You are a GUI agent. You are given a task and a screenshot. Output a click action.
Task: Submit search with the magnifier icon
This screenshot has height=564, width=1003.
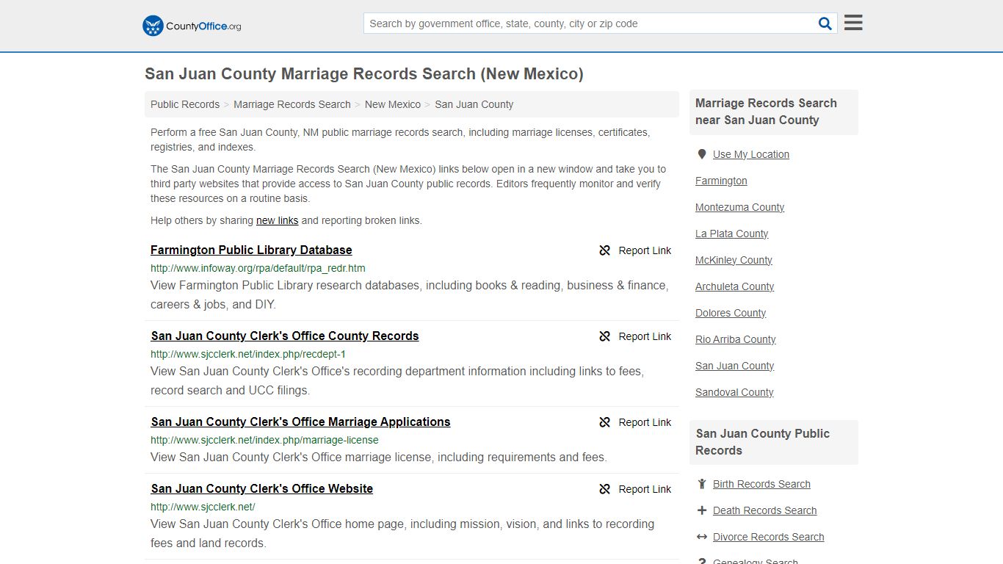(825, 23)
